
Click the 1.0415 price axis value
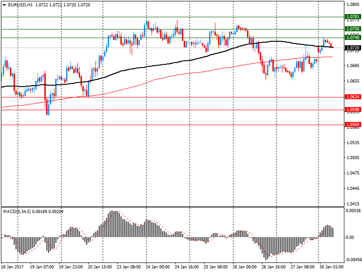click(x=353, y=204)
